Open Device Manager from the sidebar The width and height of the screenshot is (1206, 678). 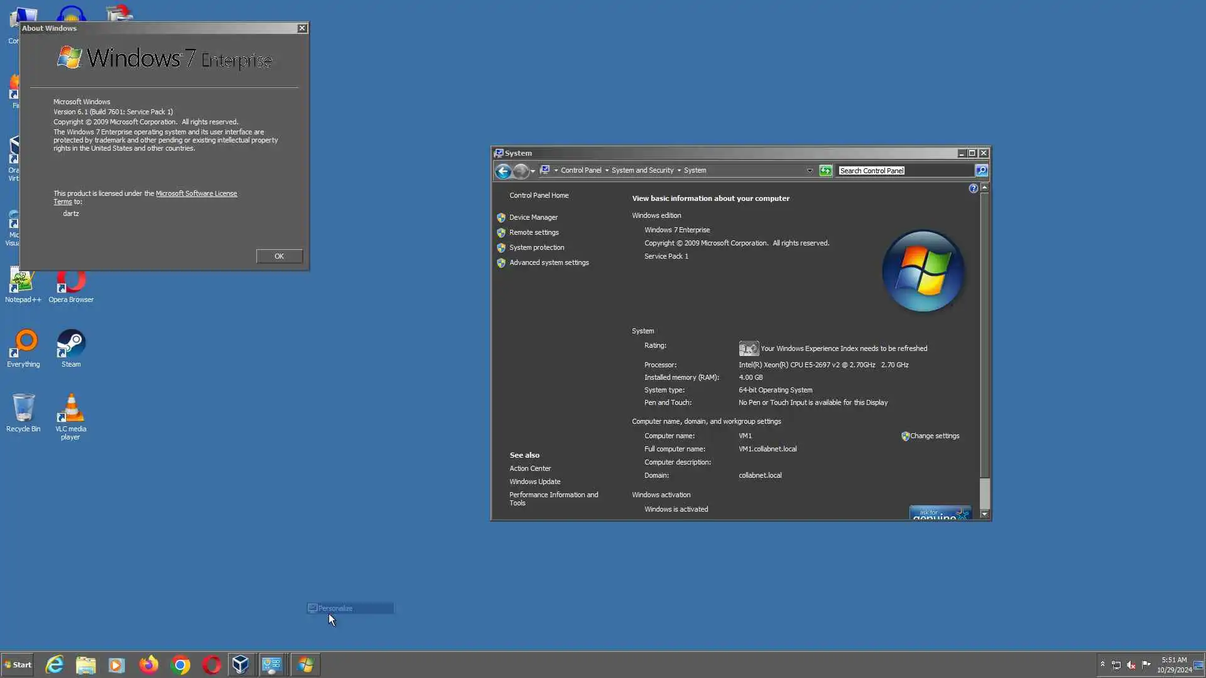pos(533,217)
